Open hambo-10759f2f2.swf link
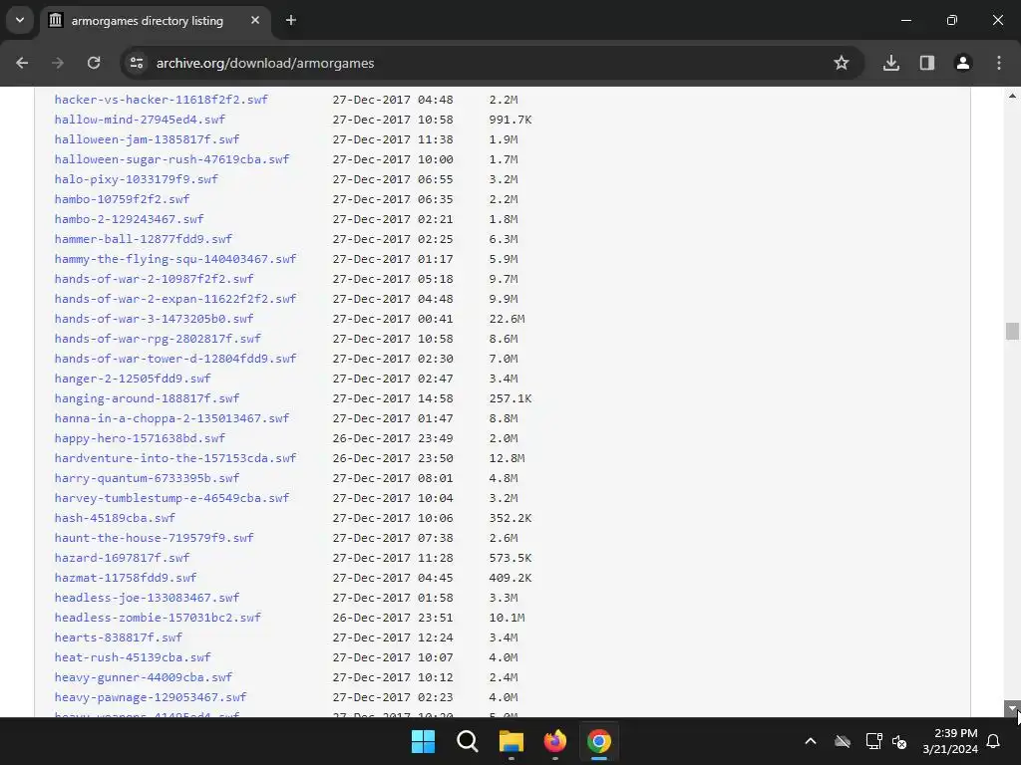Viewport: 1021px width, 765px height. (x=123, y=199)
